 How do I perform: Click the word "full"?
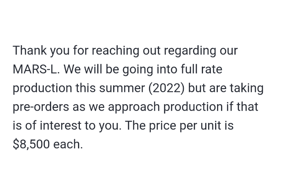(x=190, y=69)
